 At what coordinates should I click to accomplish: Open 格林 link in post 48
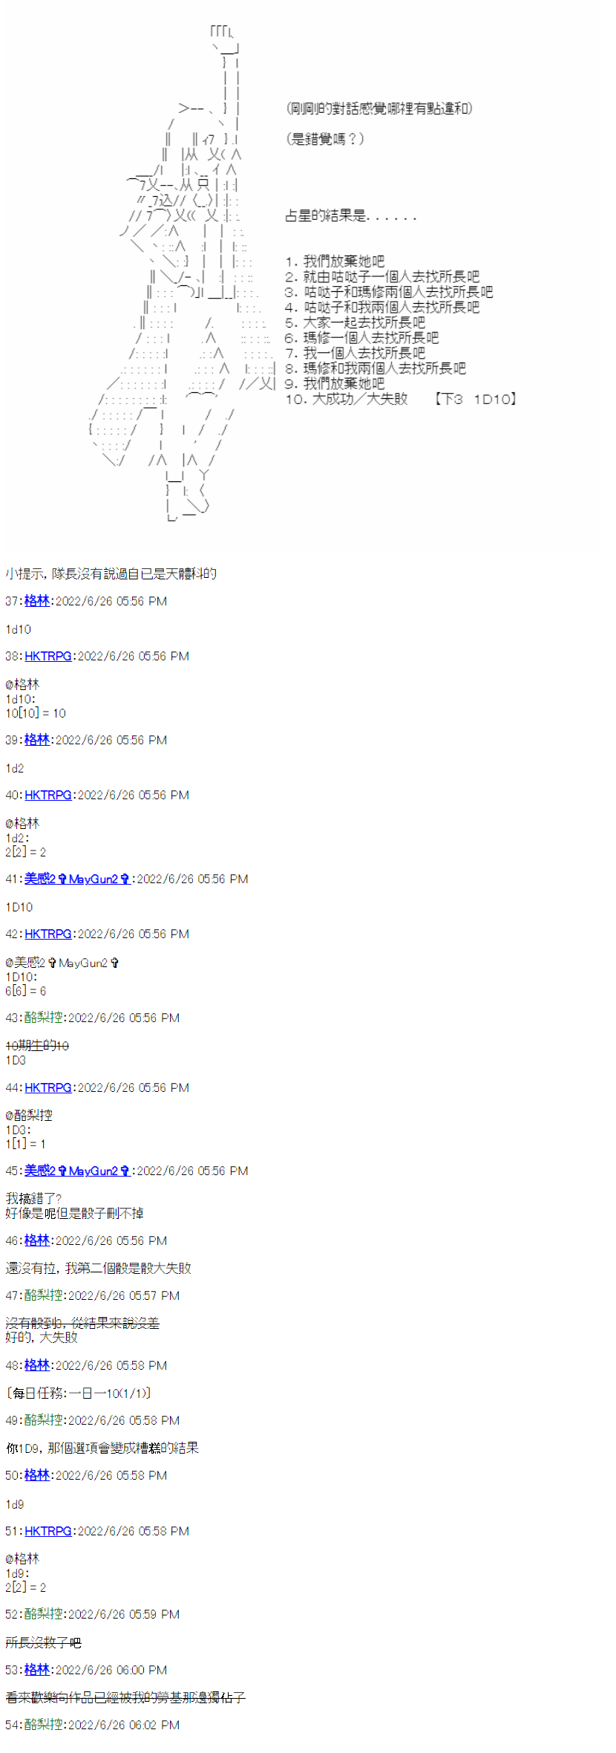pyautogui.click(x=36, y=1365)
